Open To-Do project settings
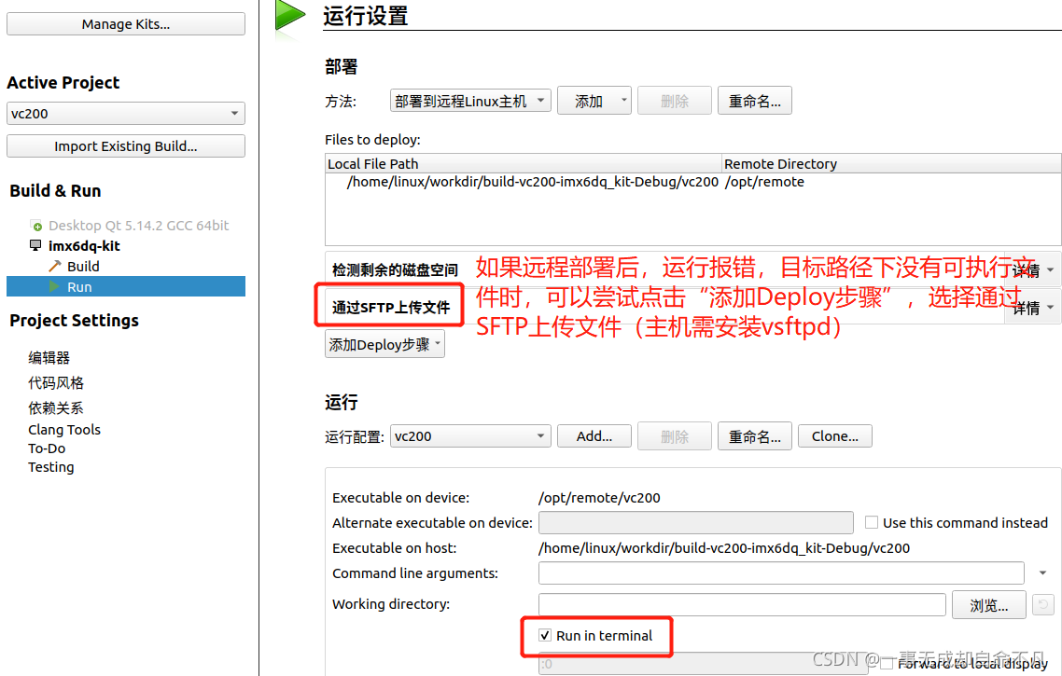Image resolution: width=1062 pixels, height=676 pixels. coord(47,448)
